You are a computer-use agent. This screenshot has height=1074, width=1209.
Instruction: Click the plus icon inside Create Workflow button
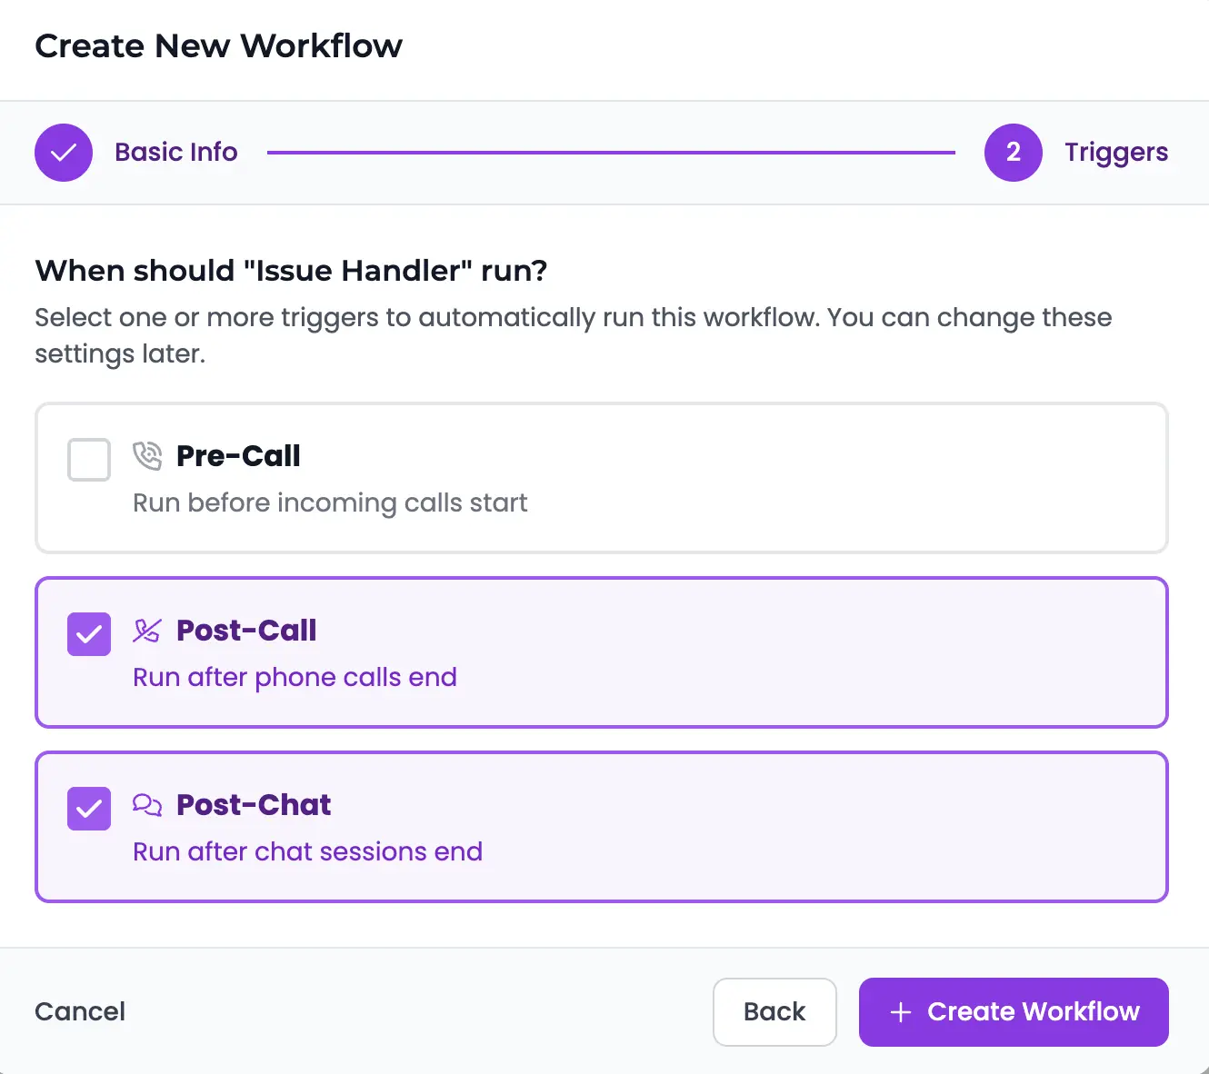click(899, 1011)
